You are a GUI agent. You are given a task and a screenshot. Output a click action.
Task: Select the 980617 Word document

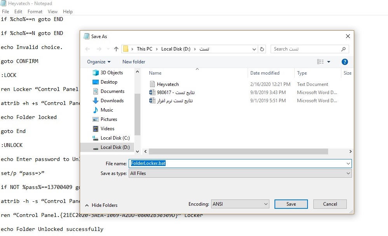176,93
